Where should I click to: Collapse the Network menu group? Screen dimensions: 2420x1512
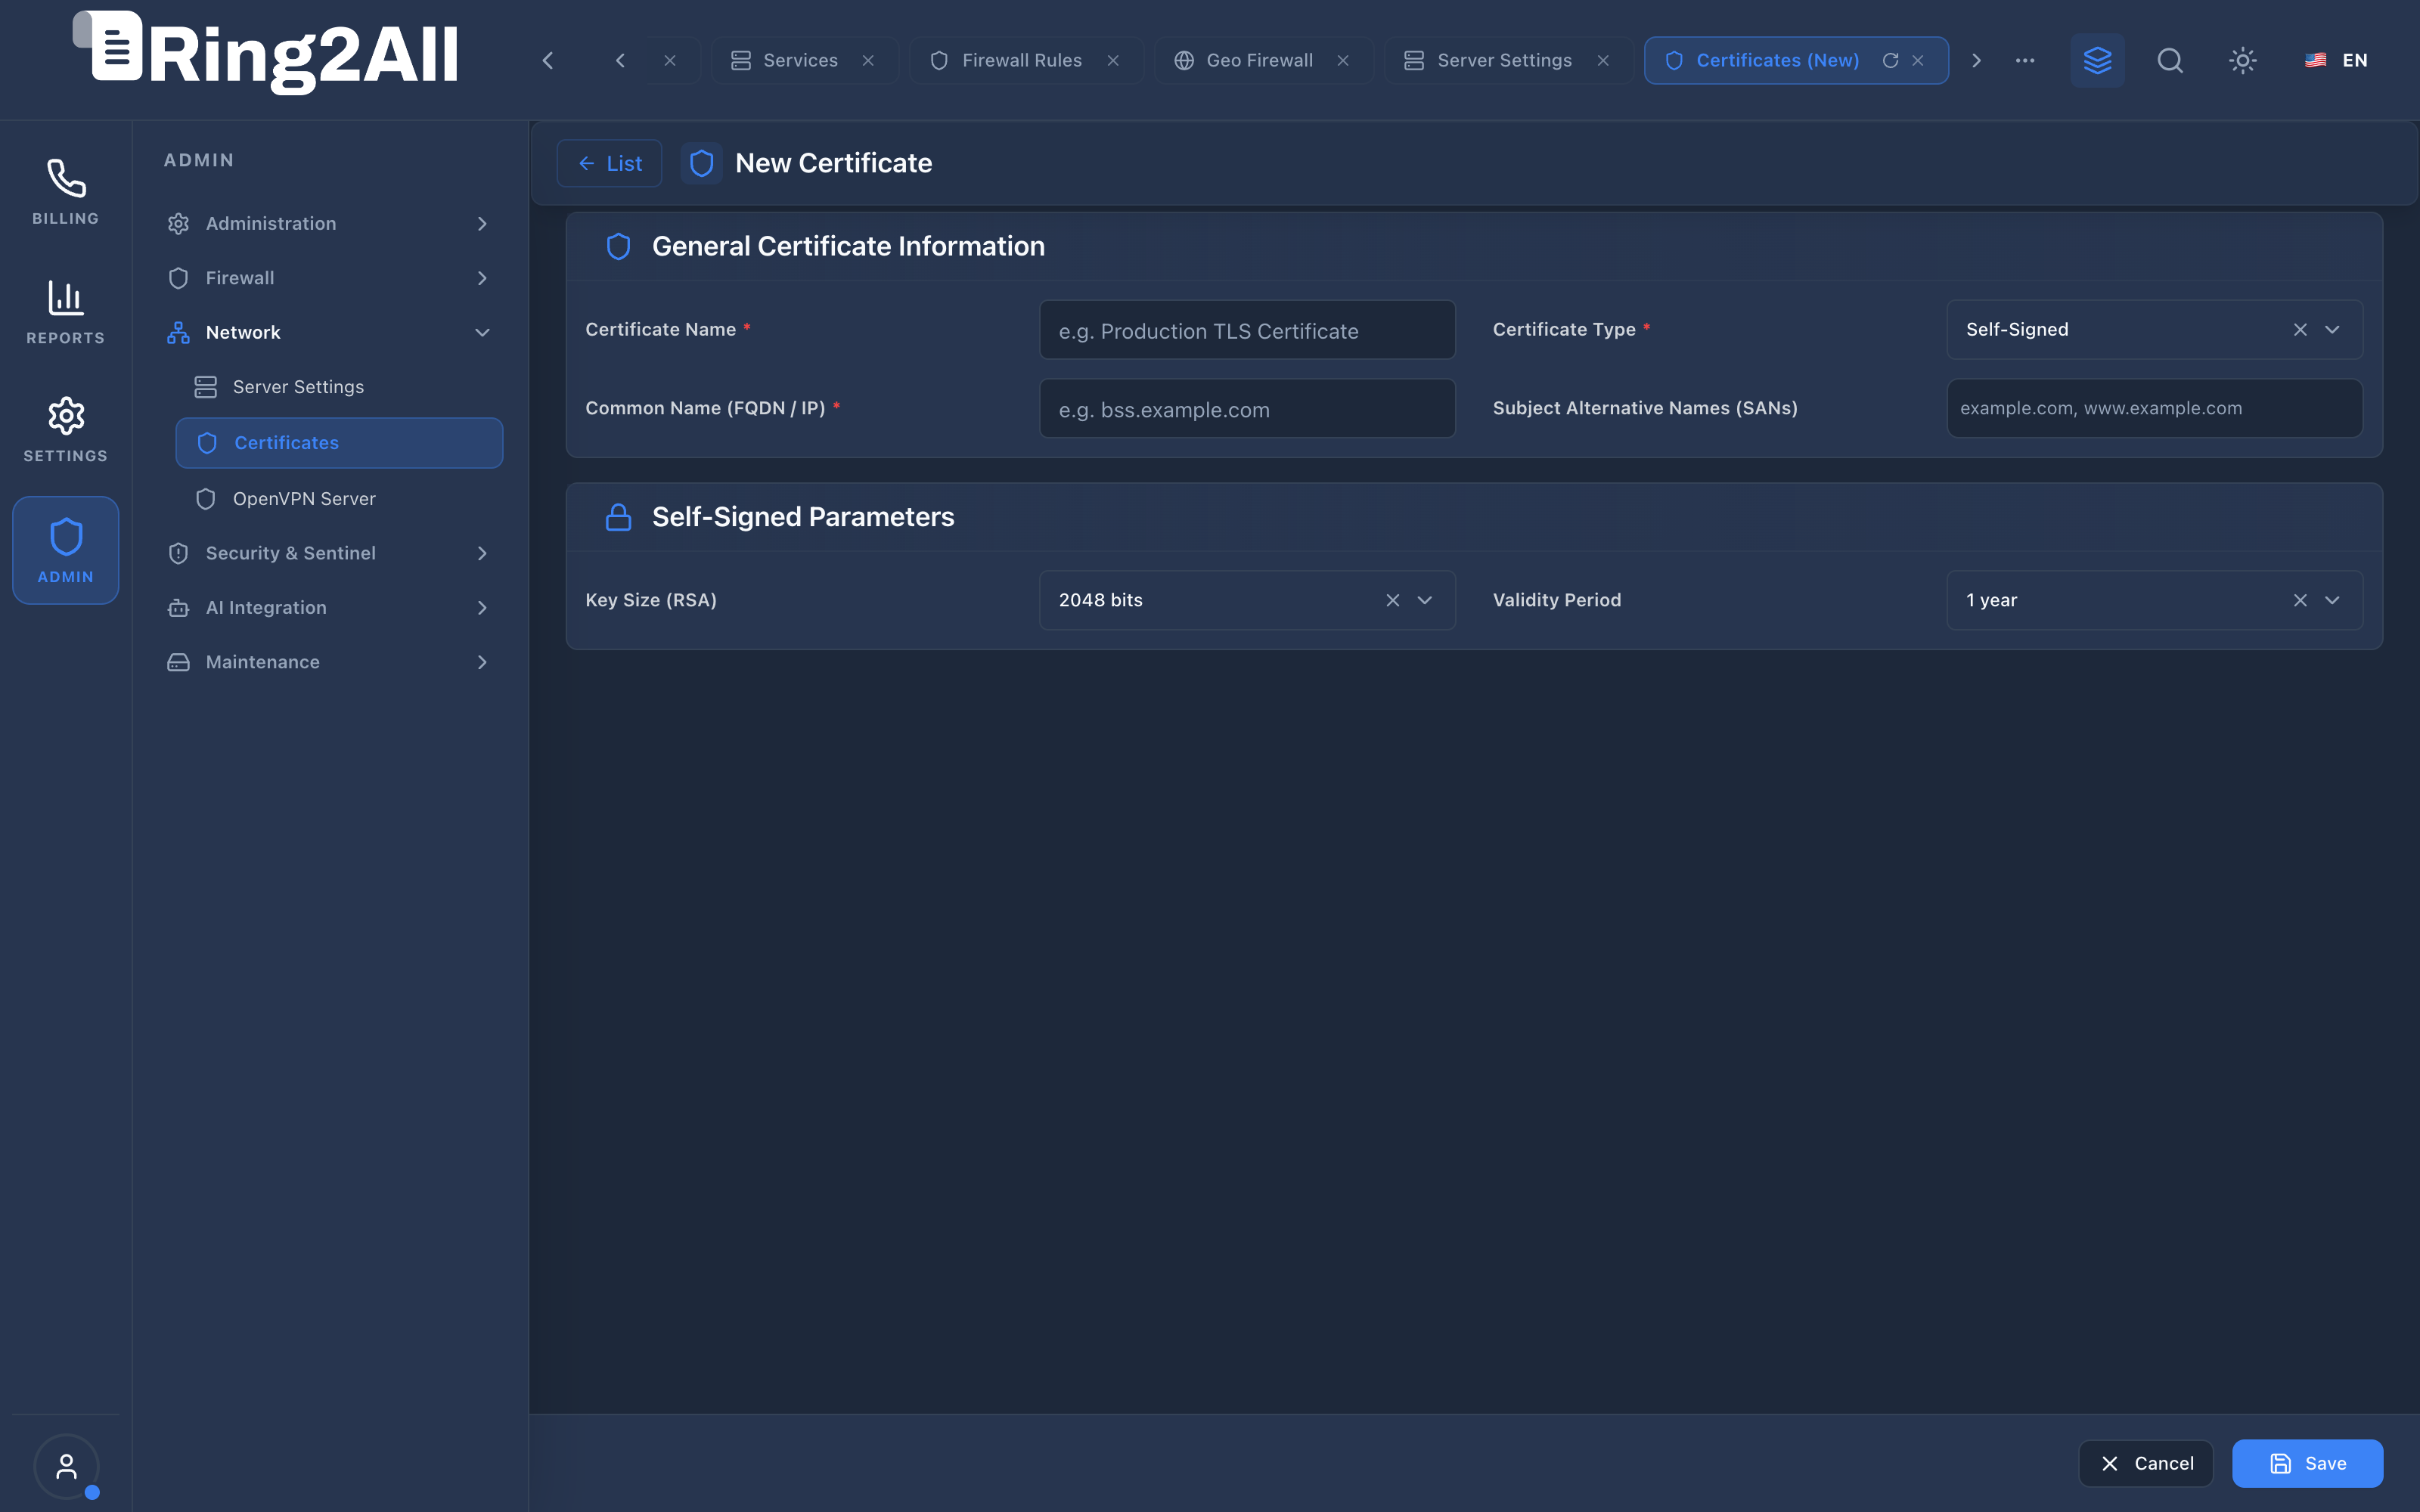329,332
